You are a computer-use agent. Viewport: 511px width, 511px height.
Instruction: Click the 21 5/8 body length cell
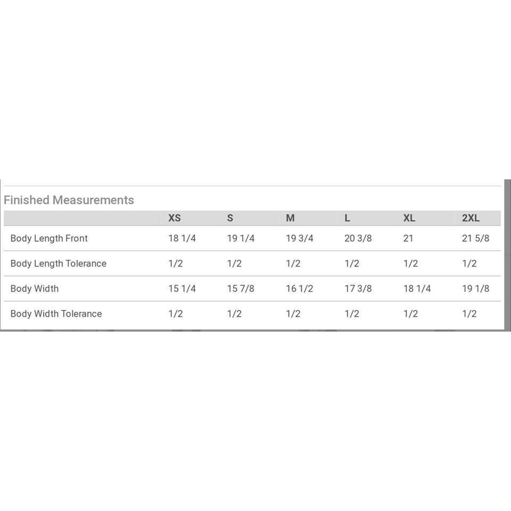475,238
